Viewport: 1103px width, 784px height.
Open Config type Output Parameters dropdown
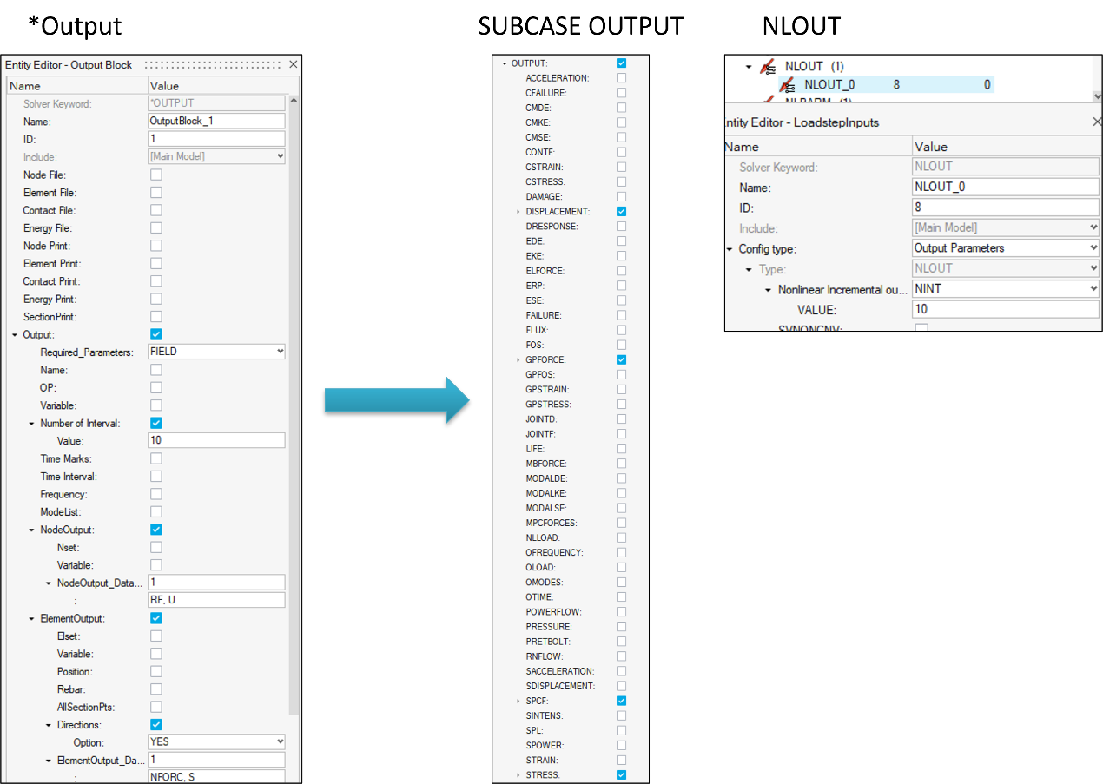click(x=1093, y=248)
